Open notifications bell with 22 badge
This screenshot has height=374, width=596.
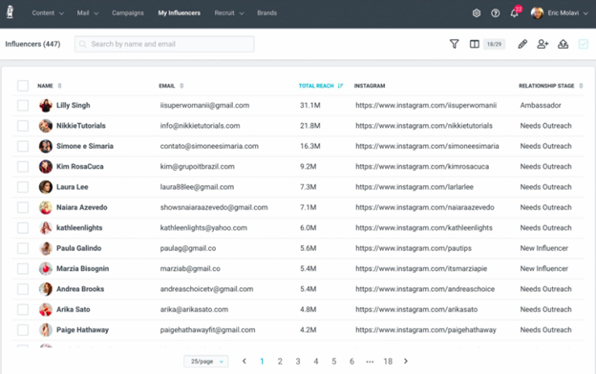(515, 12)
